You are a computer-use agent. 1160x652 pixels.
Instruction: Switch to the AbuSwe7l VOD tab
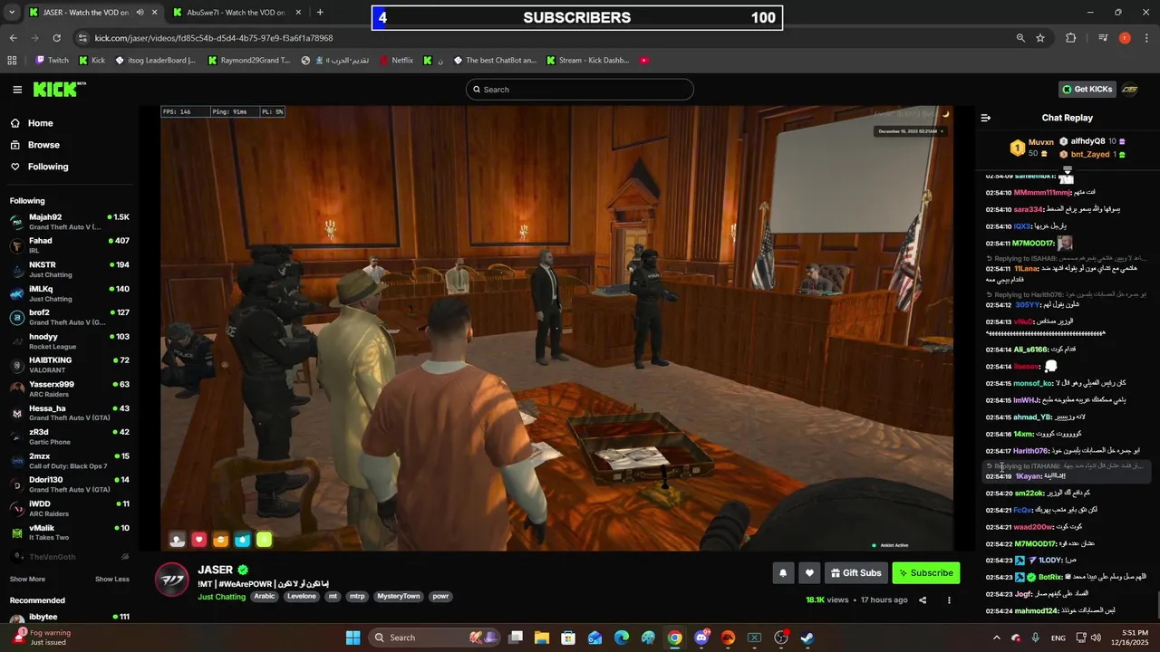point(238,13)
